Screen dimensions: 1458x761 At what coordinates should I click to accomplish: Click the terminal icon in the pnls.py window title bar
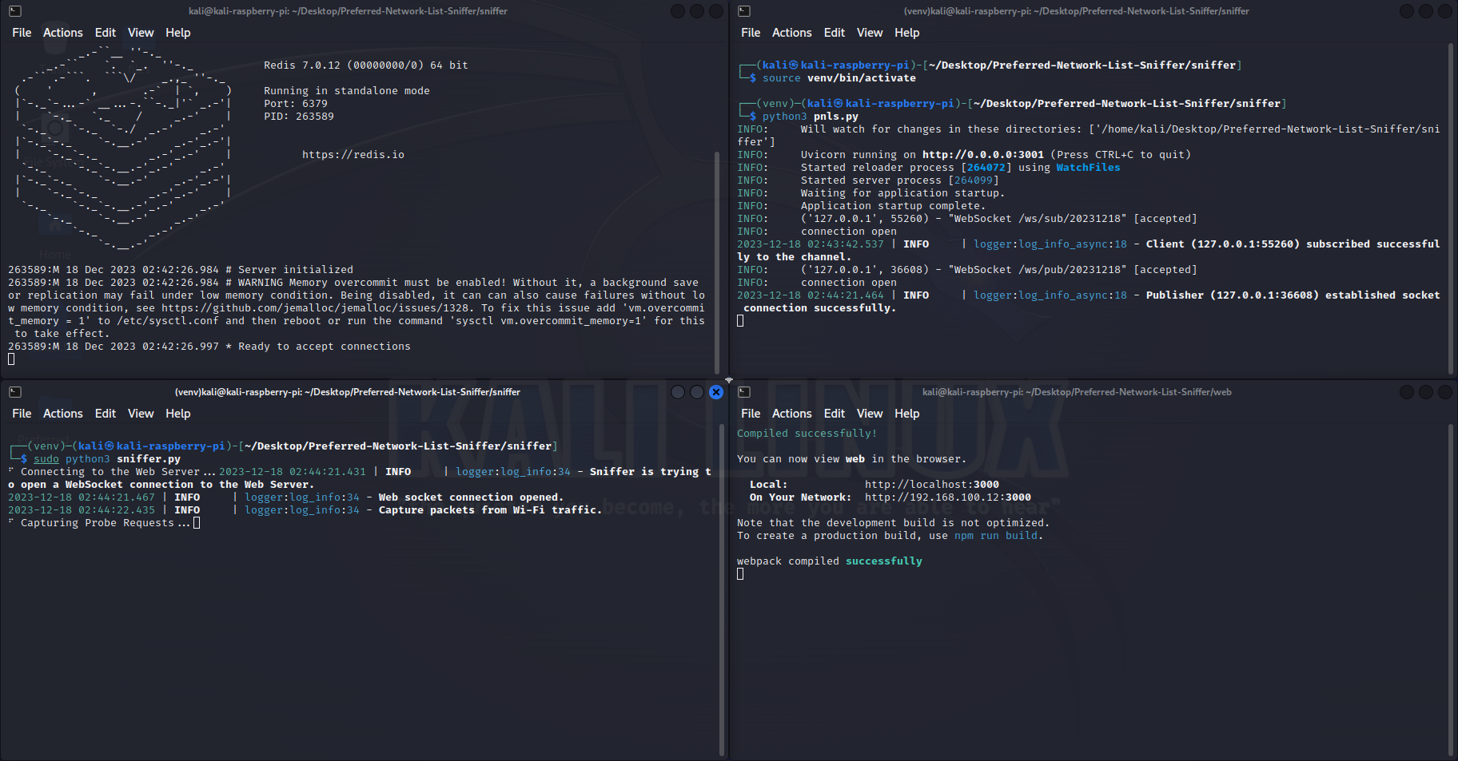coord(743,10)
